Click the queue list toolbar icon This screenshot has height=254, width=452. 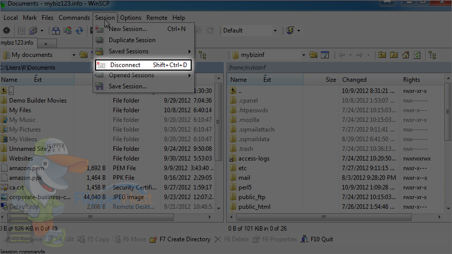tap(21, 30)
